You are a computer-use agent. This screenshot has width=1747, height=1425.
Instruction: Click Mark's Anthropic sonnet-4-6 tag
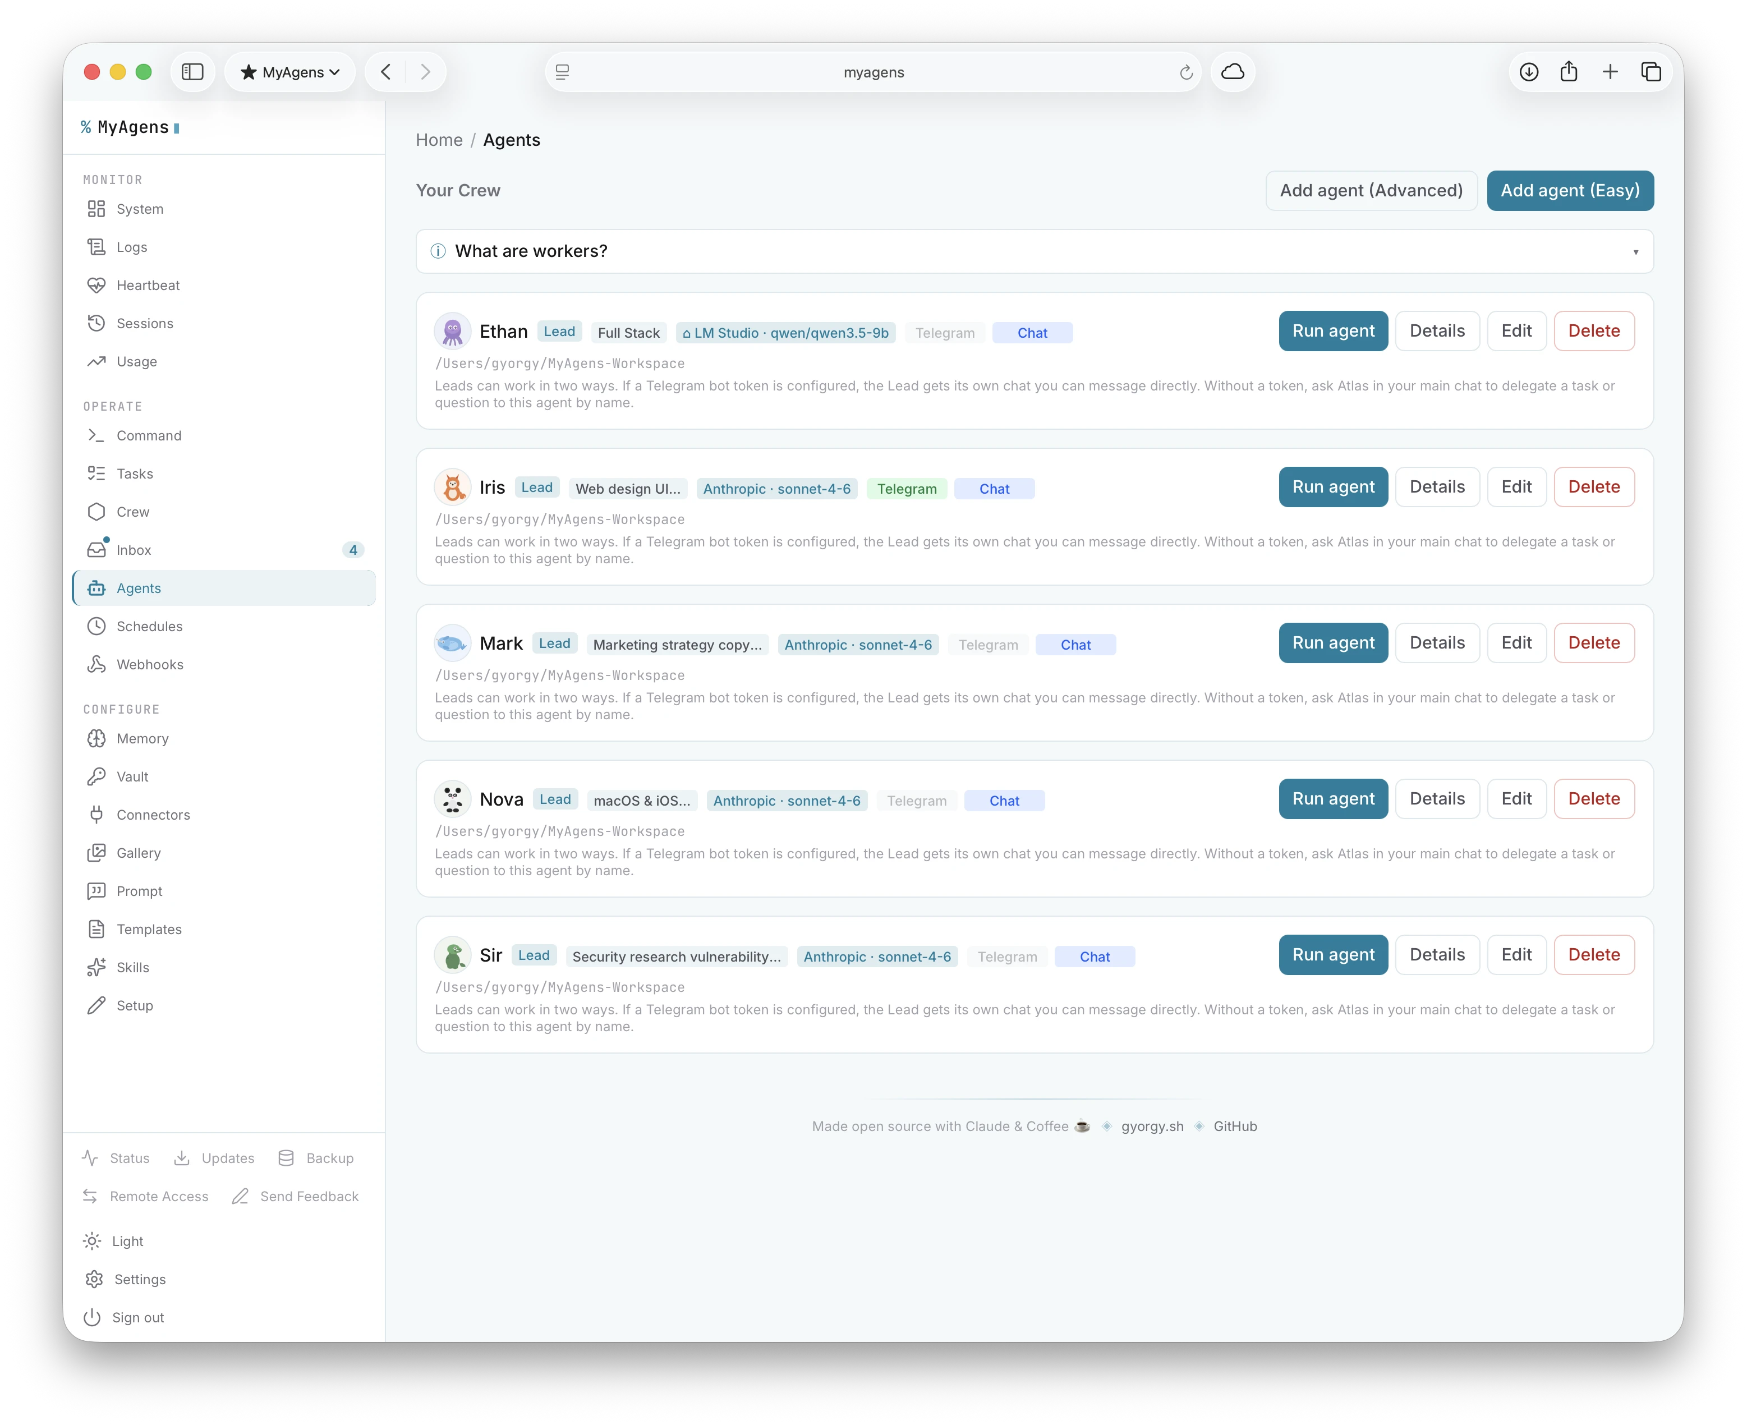(858, 645)
